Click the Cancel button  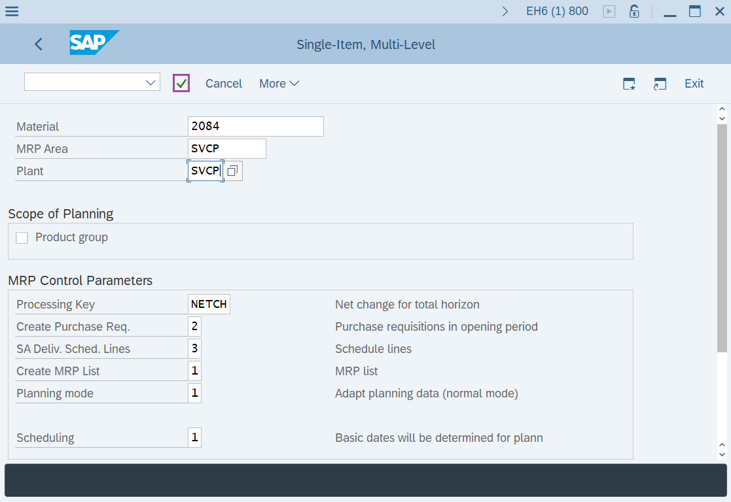223,84
